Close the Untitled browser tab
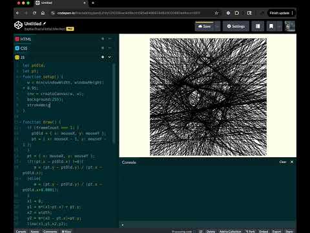 85,3
